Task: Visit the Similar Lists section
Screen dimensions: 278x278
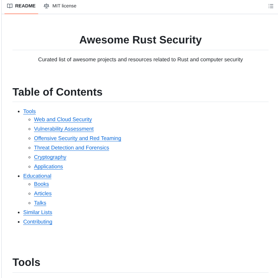Action: point(38,212)
